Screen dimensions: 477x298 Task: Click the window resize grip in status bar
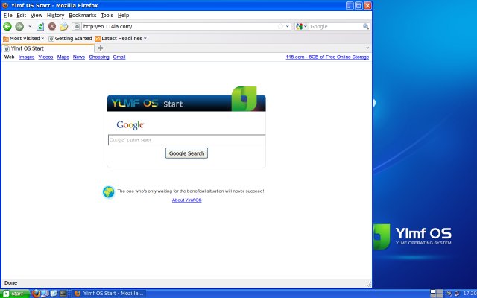click(368, 284)
